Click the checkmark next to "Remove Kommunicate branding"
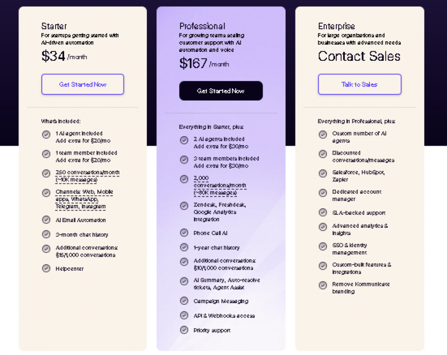The width and height of the screenshot is (447, 355). [x=323, y=285]
